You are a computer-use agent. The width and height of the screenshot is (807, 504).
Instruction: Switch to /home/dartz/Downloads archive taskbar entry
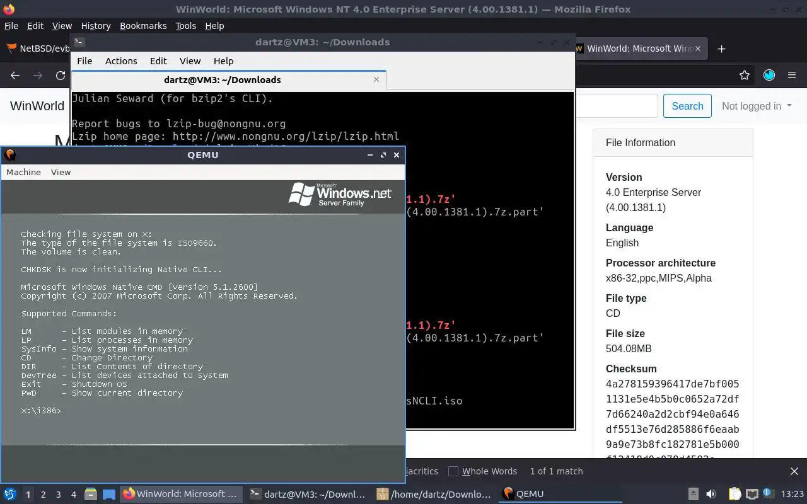pyautogui.click(x=434, y=494)
